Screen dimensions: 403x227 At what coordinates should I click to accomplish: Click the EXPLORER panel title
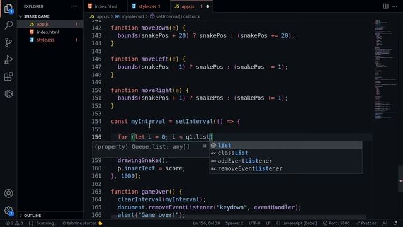point(33,6)
